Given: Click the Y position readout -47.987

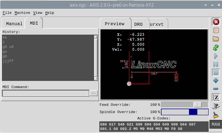Looking at the screenshot, I should click(136, 39).
